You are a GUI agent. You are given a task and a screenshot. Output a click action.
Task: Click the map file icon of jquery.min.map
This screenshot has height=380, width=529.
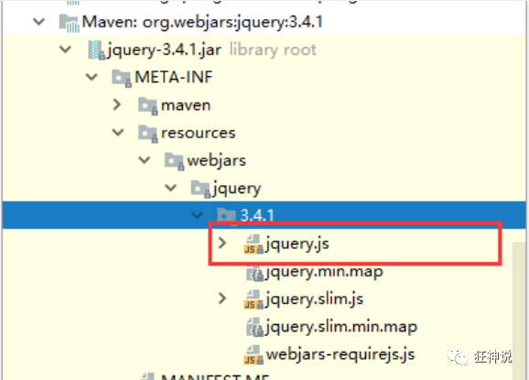254,272
